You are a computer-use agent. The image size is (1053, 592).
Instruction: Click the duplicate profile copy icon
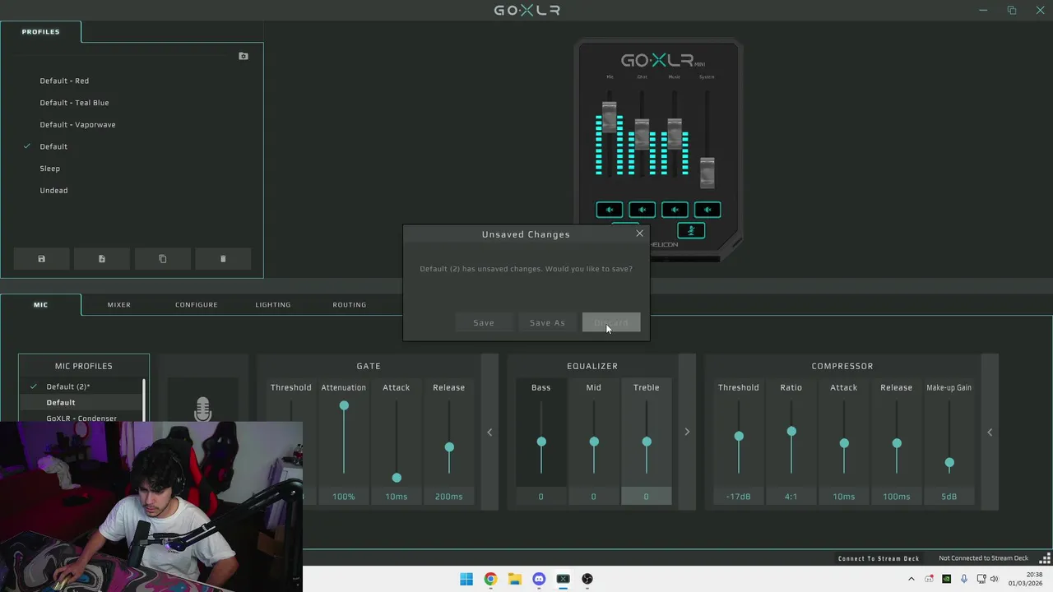(162, 259)
